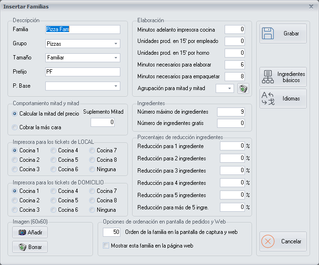Screen dimensions: 319x265
Task: Expand the Grupo dropdown showing Pizzas
Action: pyautogui.click(x=116, y=44)
